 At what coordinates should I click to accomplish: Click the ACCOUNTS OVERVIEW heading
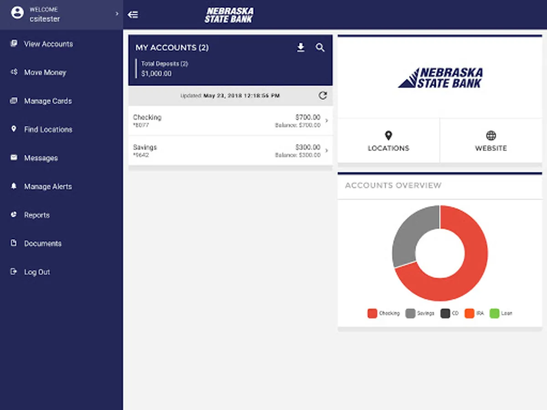point(393,185)
